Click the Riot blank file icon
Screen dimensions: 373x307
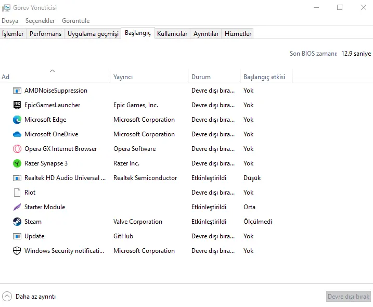point(17,193)
